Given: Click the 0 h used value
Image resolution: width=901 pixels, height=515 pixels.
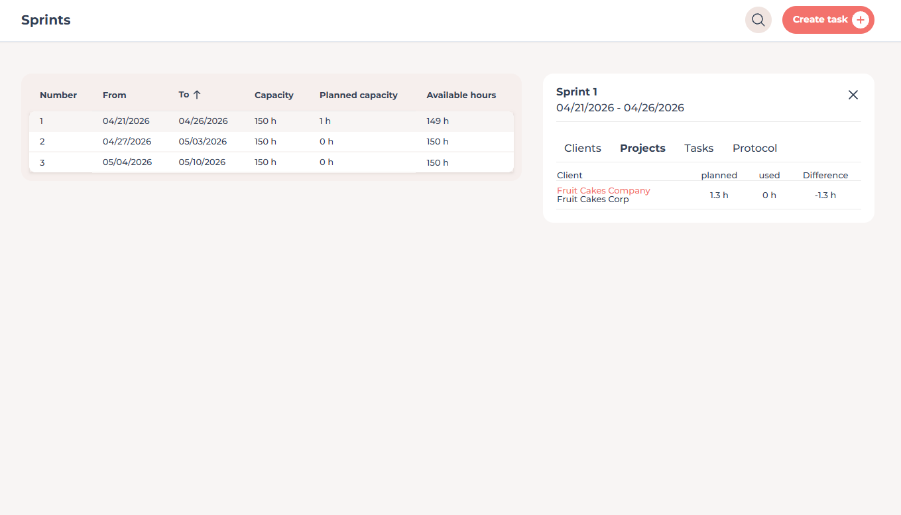Looking at the screenshot, I should click(x=769, y=196).
